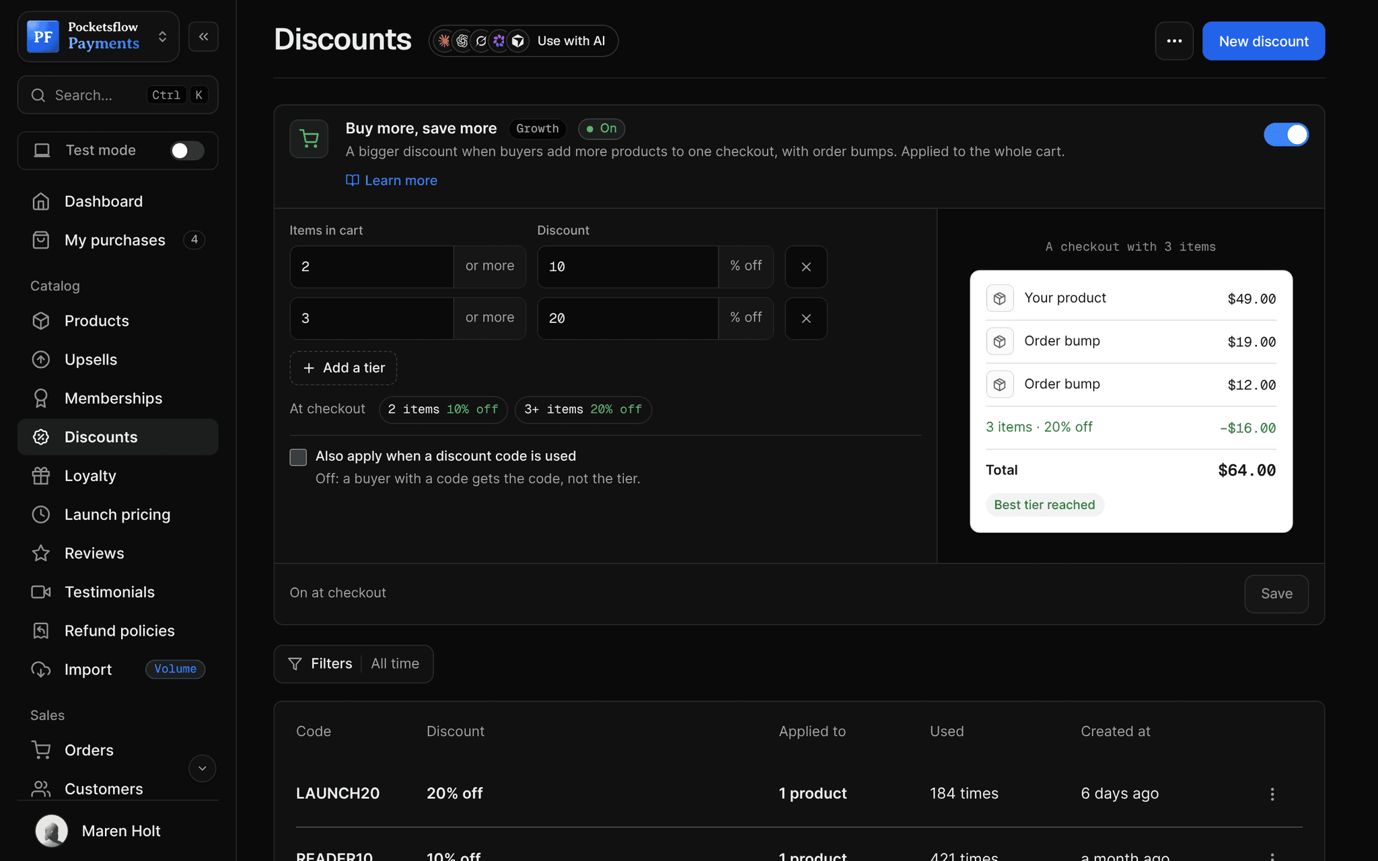
Task: Remove the 2 or more tier
Action: [x=806, y=266]
